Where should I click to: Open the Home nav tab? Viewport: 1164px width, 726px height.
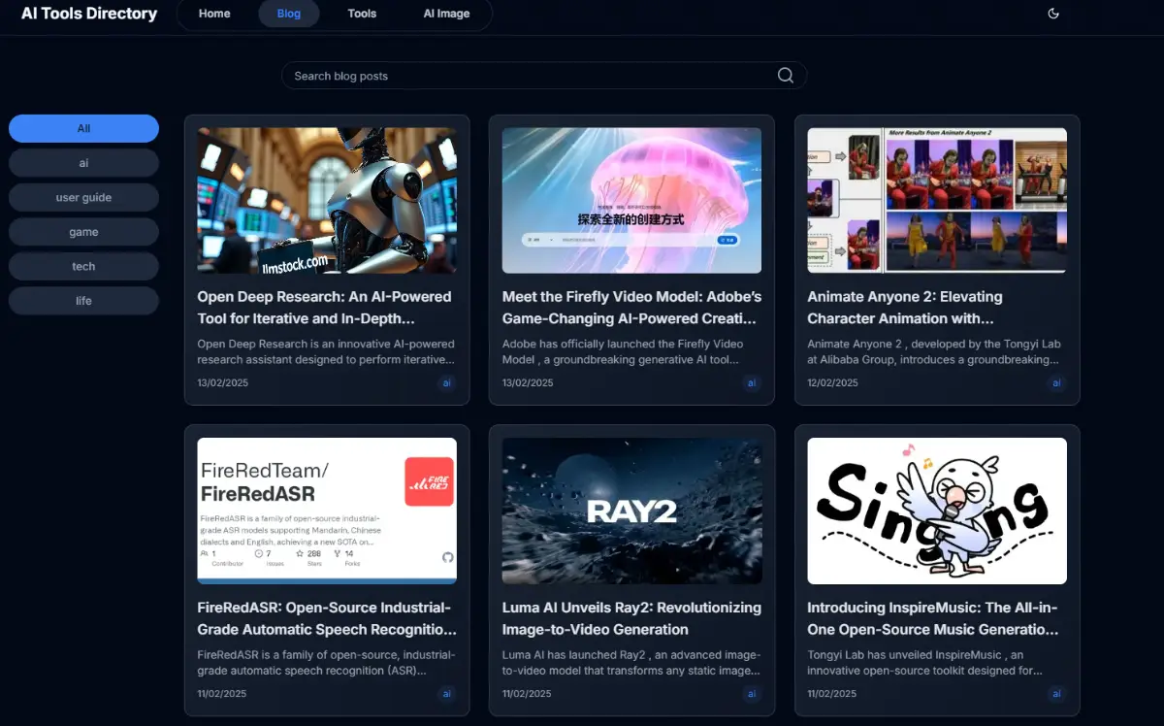coord(214,14)
